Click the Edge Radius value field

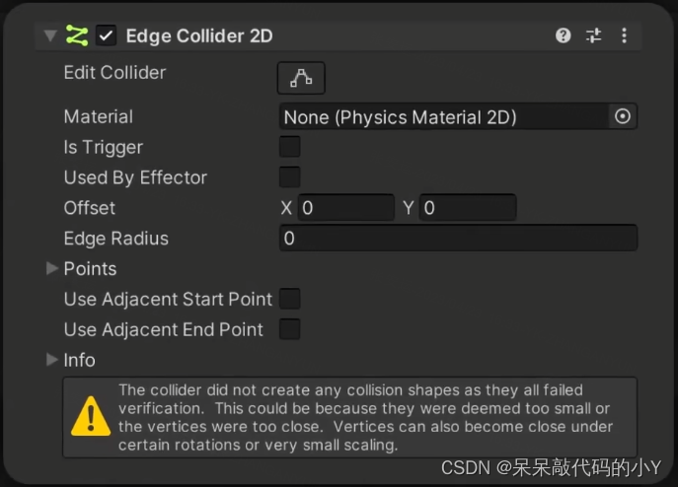pyautogui.click(x=458, y=239)
